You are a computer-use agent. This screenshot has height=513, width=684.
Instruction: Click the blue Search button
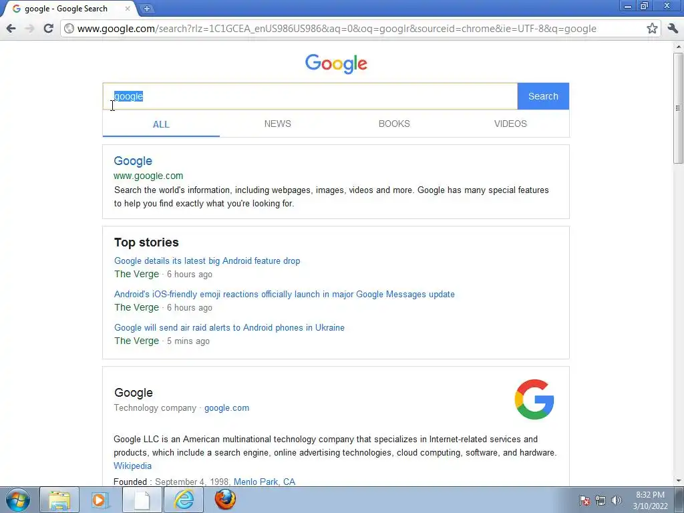543,96
